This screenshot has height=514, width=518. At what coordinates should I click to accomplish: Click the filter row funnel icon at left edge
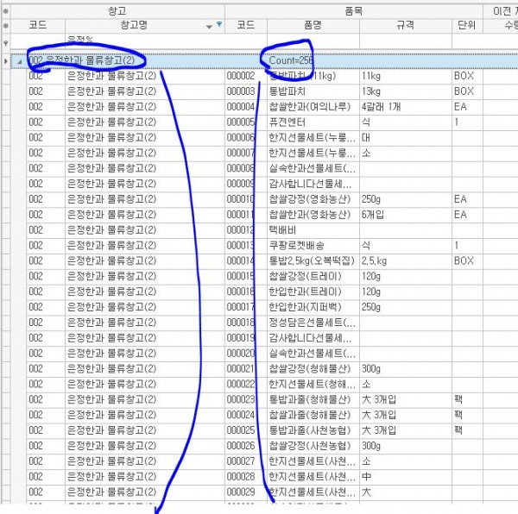point(7,41)
